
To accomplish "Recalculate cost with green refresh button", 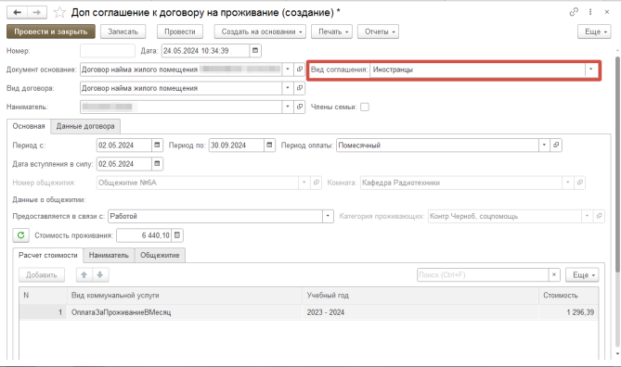I will click(21, 235).
